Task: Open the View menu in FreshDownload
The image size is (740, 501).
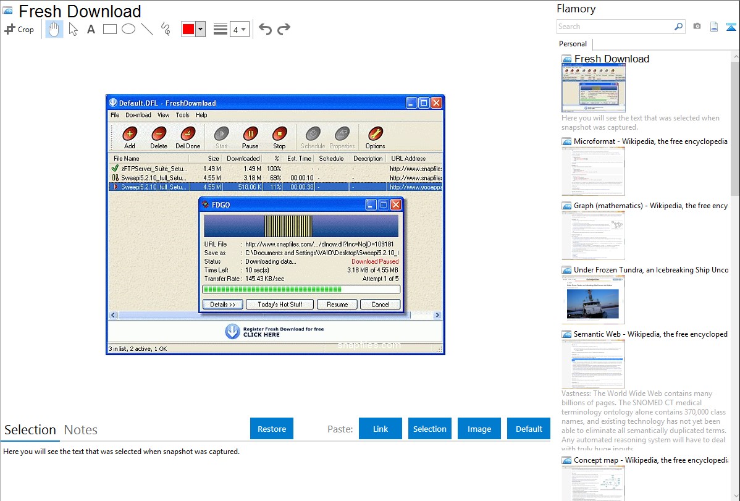Action: (x=163, y=116)
